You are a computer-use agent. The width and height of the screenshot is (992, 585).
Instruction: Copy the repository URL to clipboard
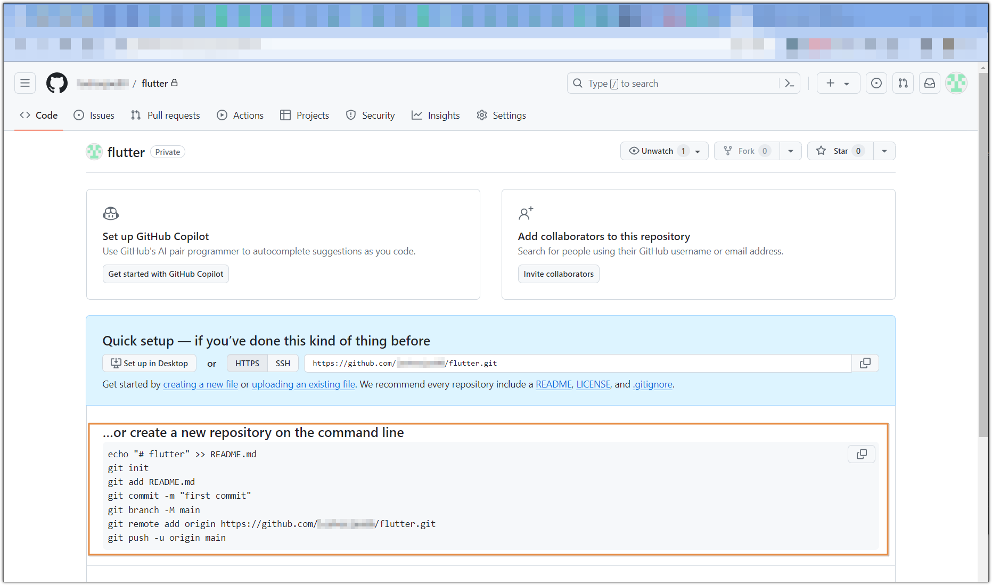[865, 364]
